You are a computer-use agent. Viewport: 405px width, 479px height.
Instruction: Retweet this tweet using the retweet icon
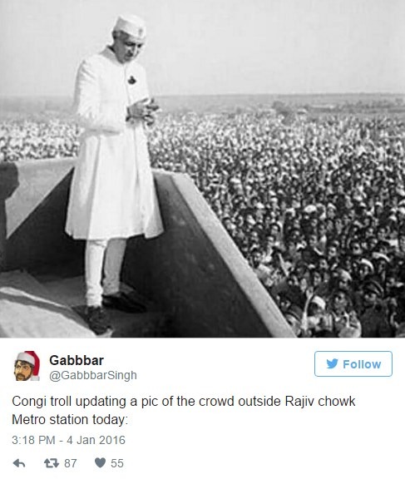52,463
